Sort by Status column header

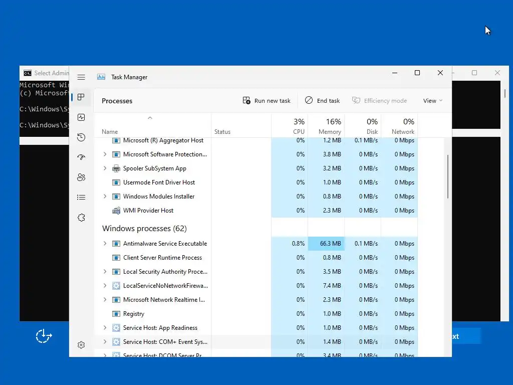click(x=241, y=125)
